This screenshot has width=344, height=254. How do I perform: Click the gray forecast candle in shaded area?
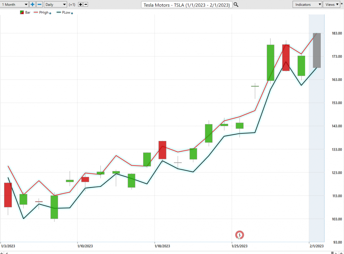coord(316,50)
